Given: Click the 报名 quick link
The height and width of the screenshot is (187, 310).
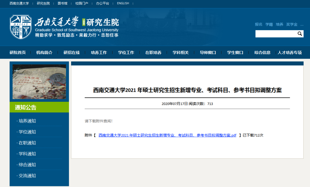Looking at the screenshot, I should point(259,24).
